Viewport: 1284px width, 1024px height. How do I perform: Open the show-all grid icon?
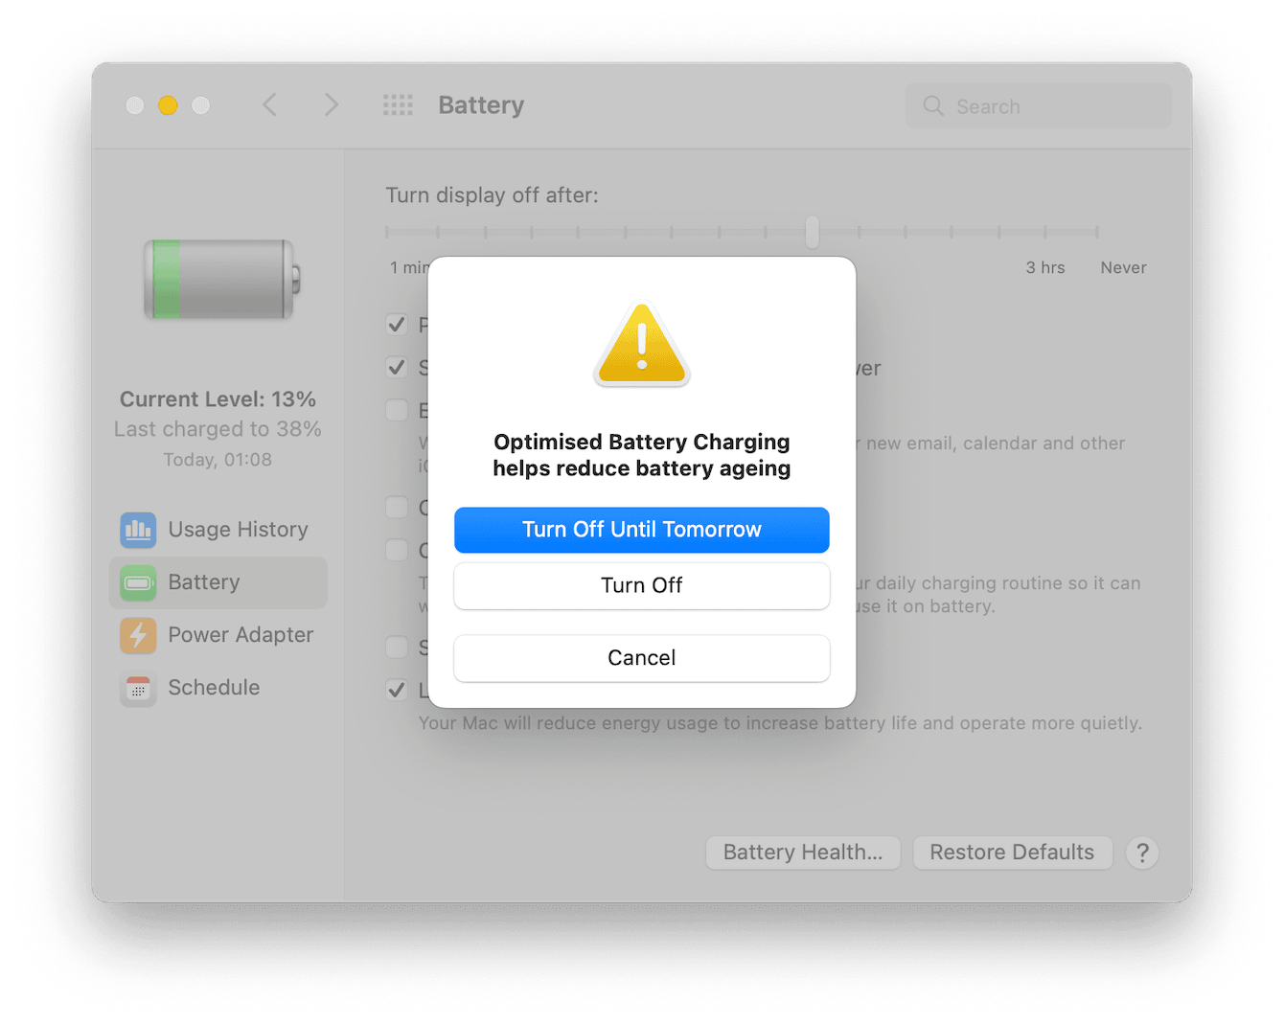(x=398, y=105)
